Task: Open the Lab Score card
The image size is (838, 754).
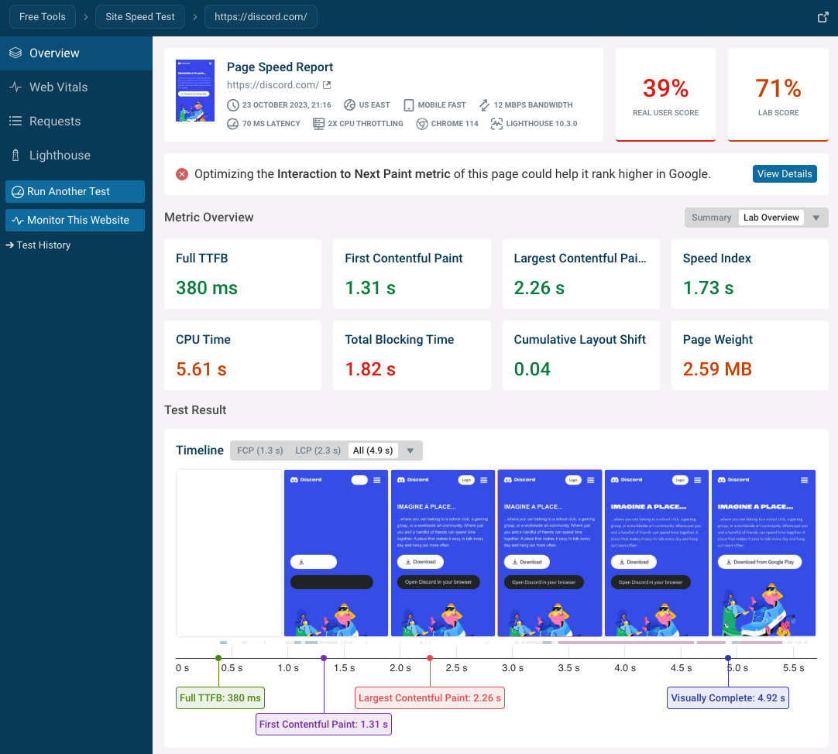Action: [x=778, y=95]
